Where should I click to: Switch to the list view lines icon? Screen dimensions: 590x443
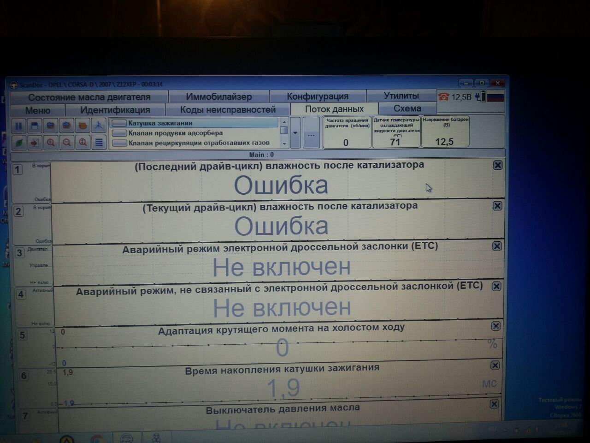coord(99,143)
